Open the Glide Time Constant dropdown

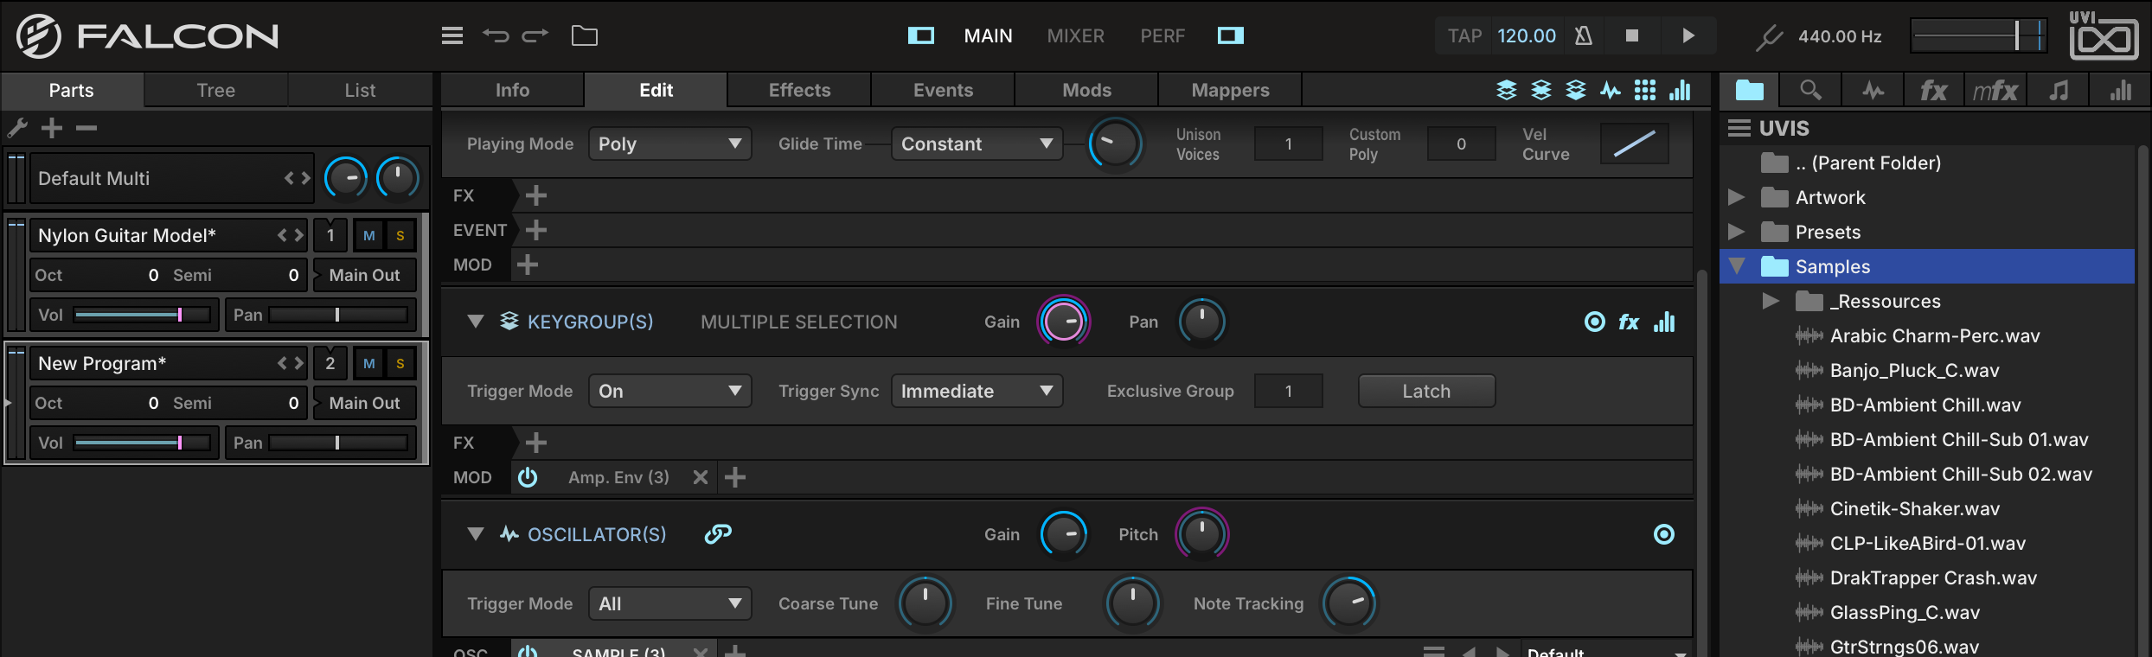(x=977, y=144)
